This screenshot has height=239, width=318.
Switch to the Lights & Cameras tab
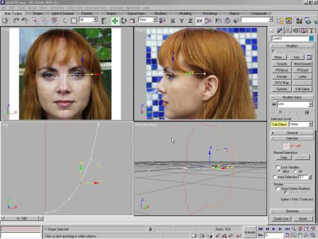pos(63,14)
